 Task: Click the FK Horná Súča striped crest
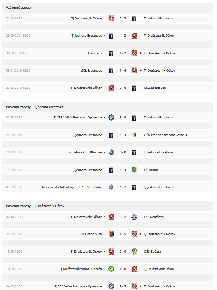click(x=111, y=234)
